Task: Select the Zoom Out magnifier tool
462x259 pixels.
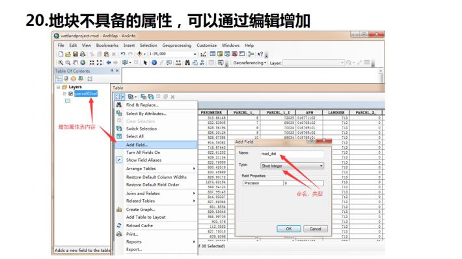Action: (68, 62)
